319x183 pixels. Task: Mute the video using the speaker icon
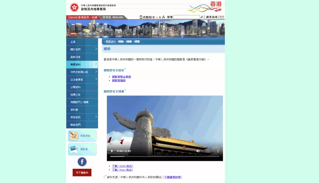(198, 151)
